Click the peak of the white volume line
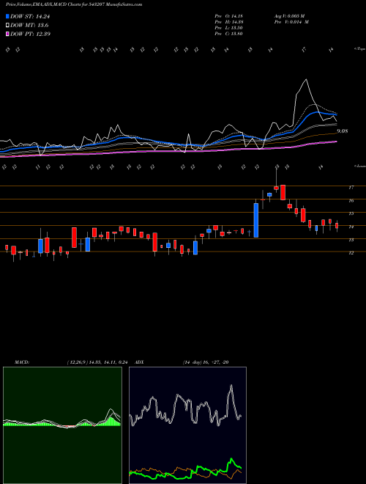Viewport: 366px width, 484px height. pos(306,80)
